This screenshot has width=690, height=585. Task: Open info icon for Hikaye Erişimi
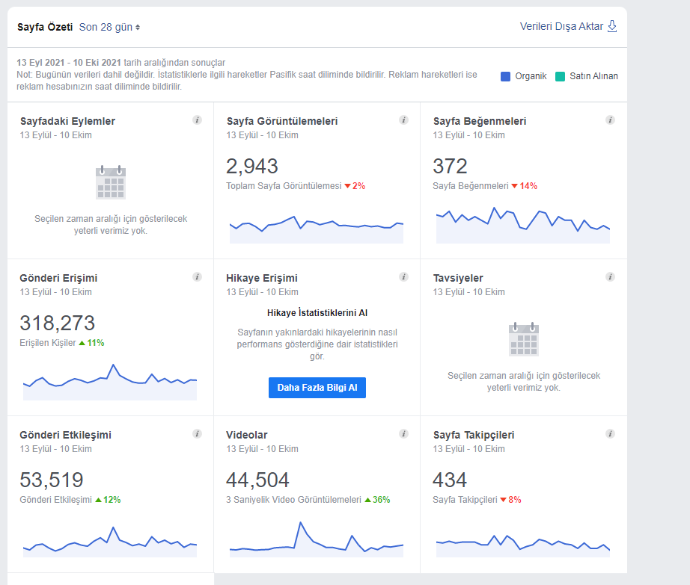tap(403, 276)
